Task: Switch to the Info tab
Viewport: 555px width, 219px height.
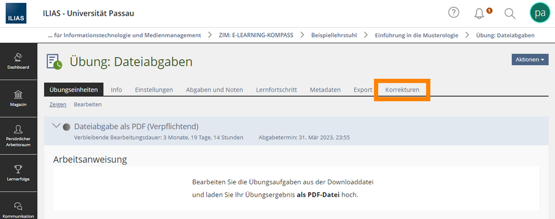Action: click(116, 90)
